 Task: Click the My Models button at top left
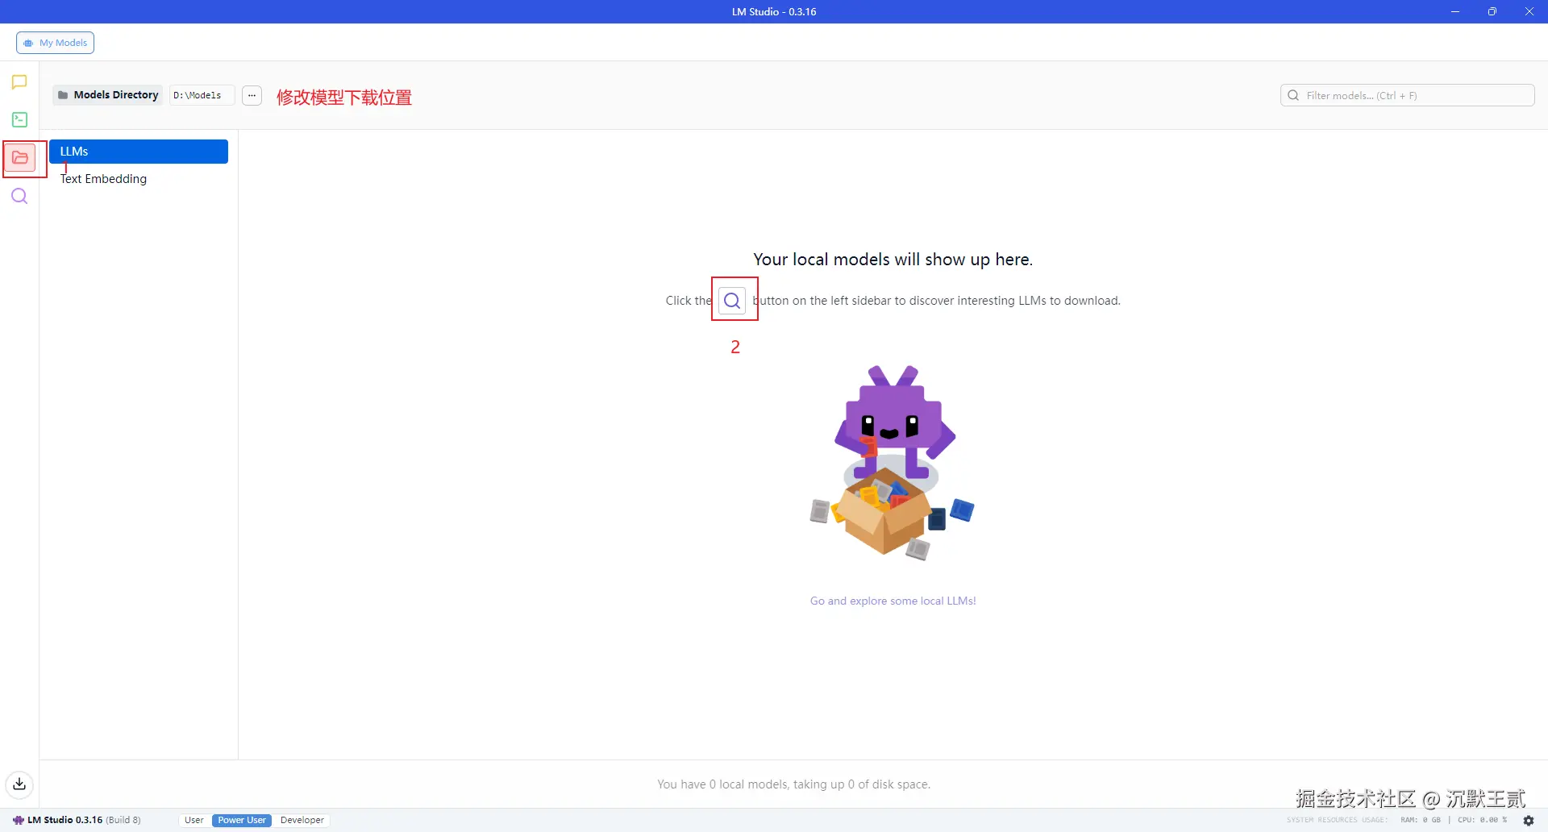point(55,43)
